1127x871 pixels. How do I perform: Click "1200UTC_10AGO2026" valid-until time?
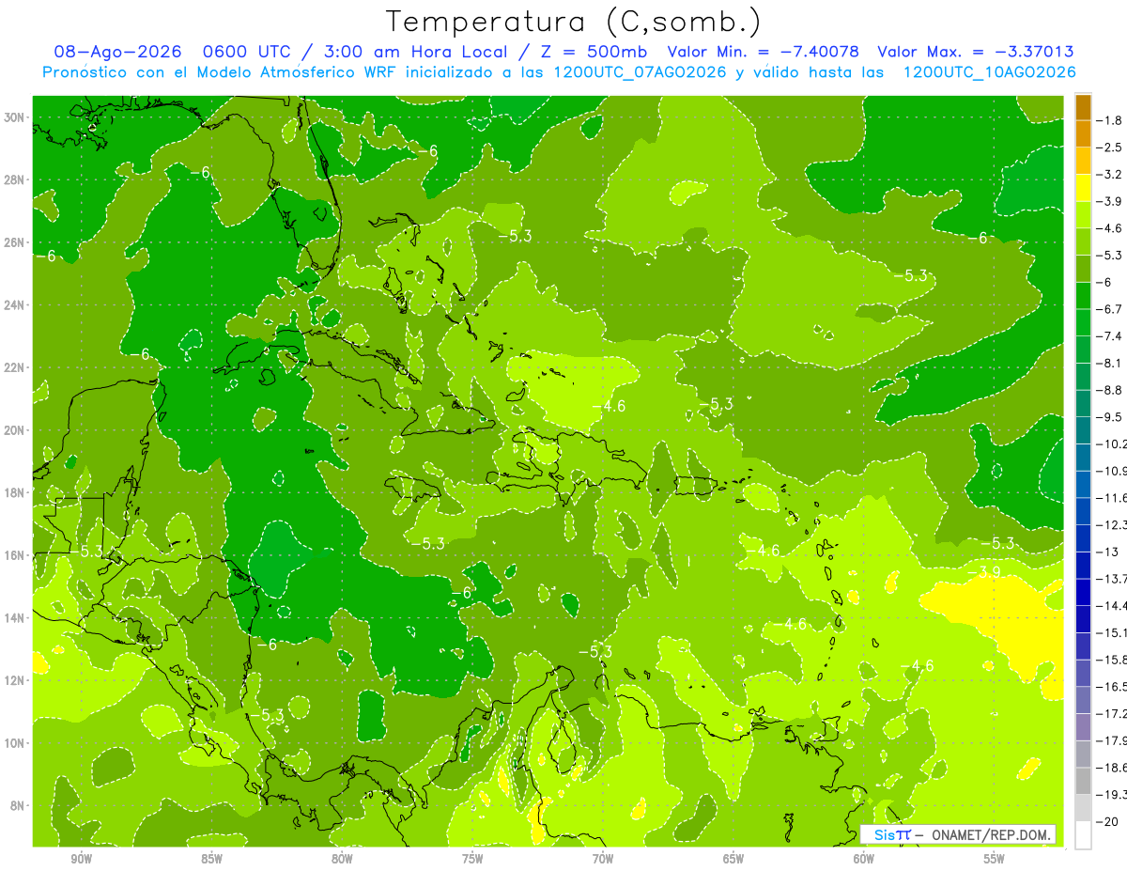coord(989,72)
